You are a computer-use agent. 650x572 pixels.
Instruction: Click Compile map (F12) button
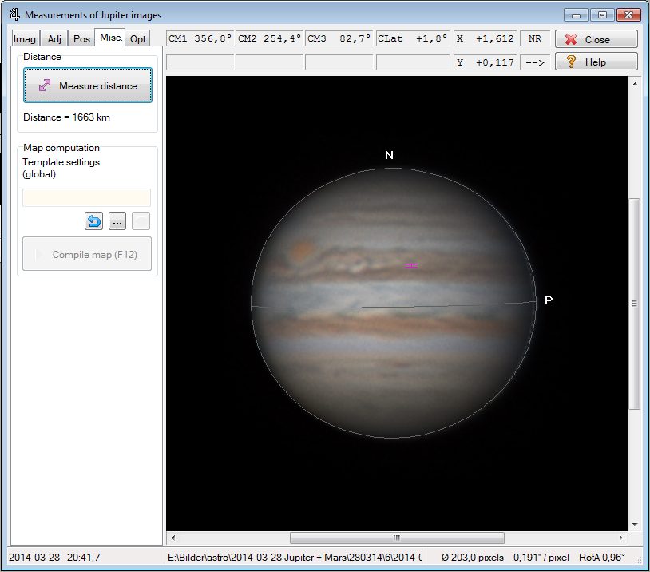click(87, 254)
